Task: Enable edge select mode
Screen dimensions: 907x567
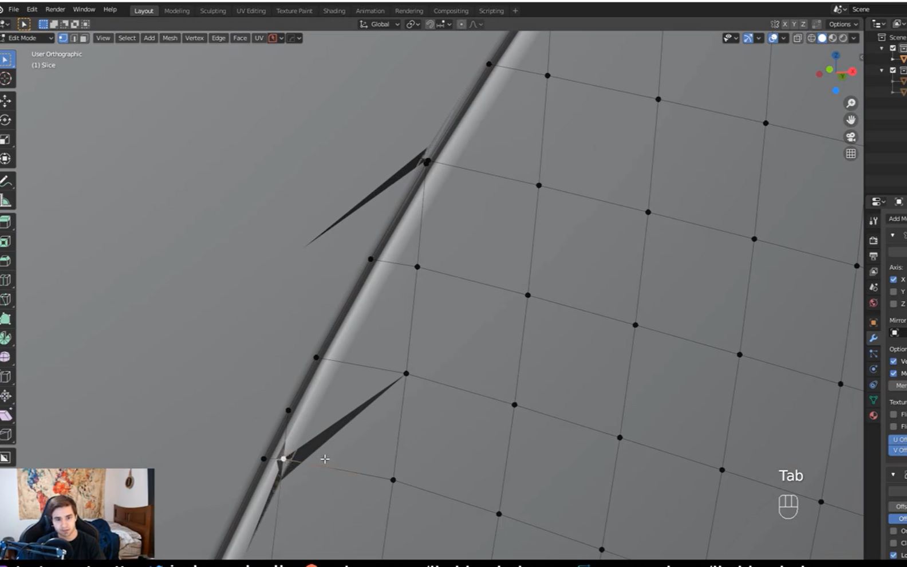Action: (x=73, y=38)
